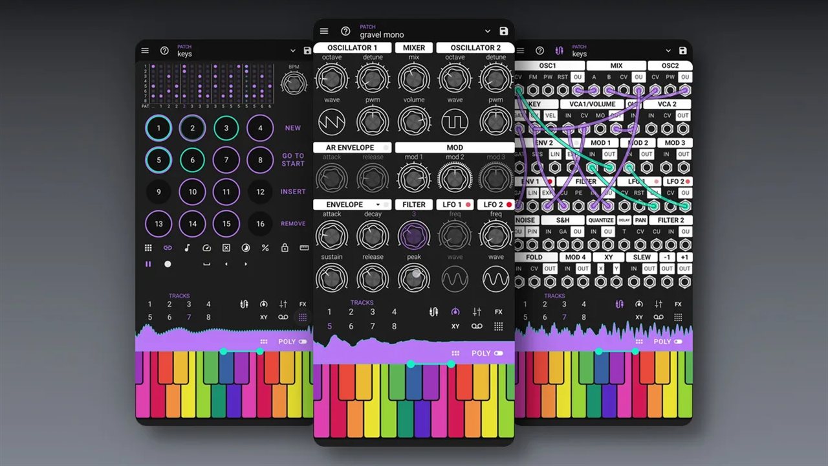This screenshot has width=828, height=466.
Task: Select the square wave icon in Oscillator 2
Action: [x=455, y=121]
